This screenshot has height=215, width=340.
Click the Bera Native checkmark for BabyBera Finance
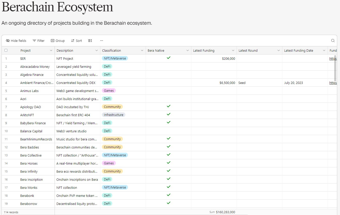click(x=169, y=122)
